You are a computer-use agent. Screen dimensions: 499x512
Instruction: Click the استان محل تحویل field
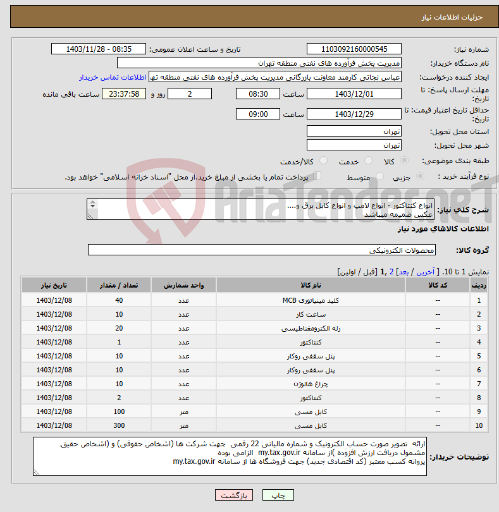354,131
